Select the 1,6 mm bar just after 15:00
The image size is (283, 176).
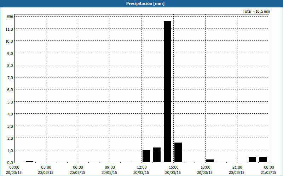click(x=178, y=152)
